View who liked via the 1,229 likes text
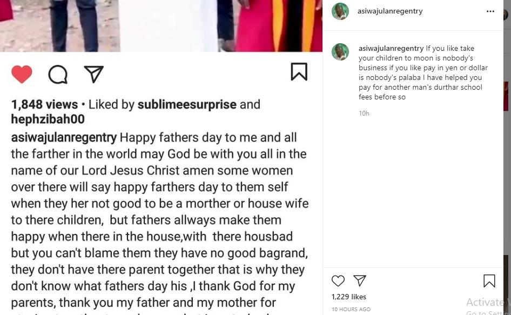This screenshot has width=511, height=315. point(349,297)
